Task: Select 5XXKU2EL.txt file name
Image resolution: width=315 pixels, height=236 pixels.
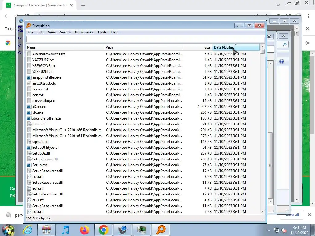Action: click(x=43, y=71)
